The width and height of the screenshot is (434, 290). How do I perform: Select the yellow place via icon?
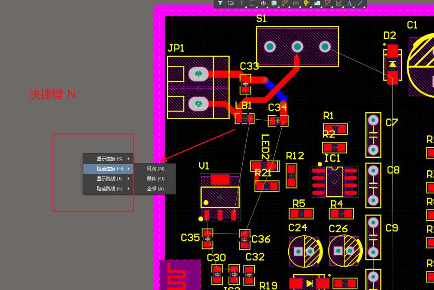[x=306, y=3]
